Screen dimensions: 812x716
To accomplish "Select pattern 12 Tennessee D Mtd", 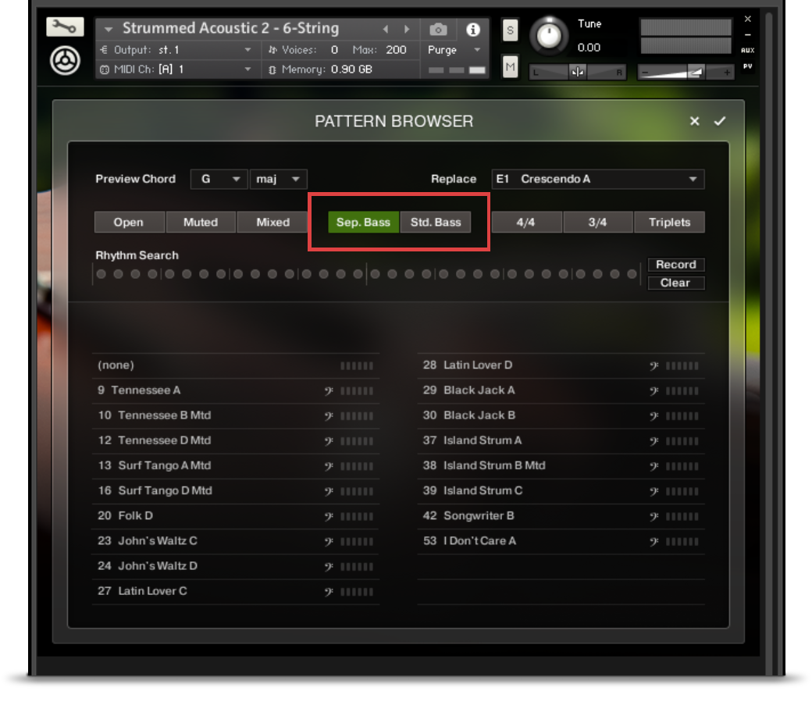I will tap(236, 440).
